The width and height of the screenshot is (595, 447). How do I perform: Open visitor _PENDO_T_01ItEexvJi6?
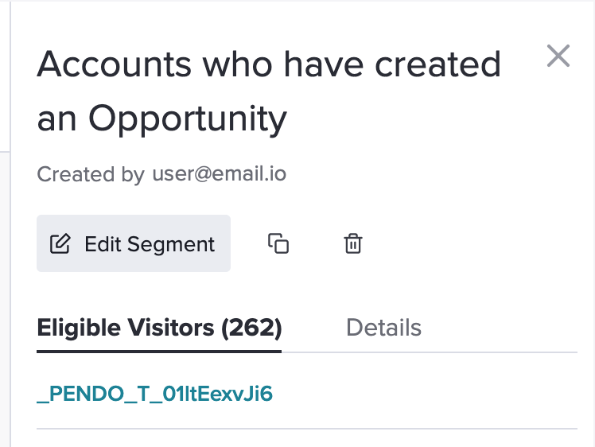point(155,394)
